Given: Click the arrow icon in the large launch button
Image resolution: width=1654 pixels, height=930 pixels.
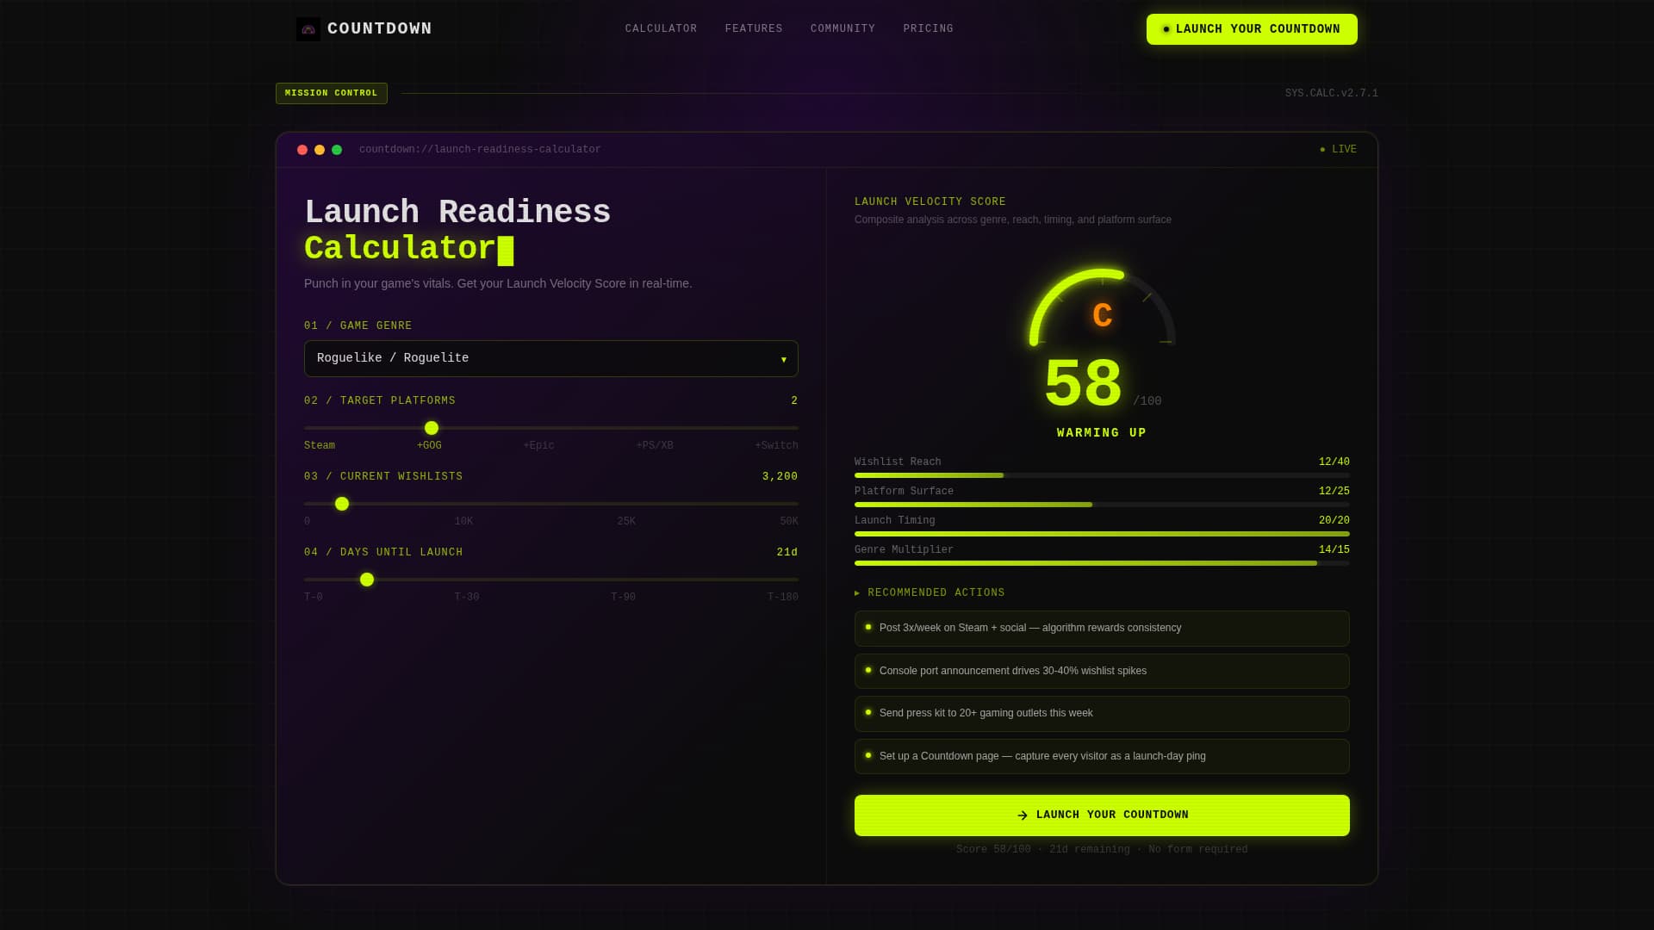Looking at the screenshot, I should point(1023,815).
